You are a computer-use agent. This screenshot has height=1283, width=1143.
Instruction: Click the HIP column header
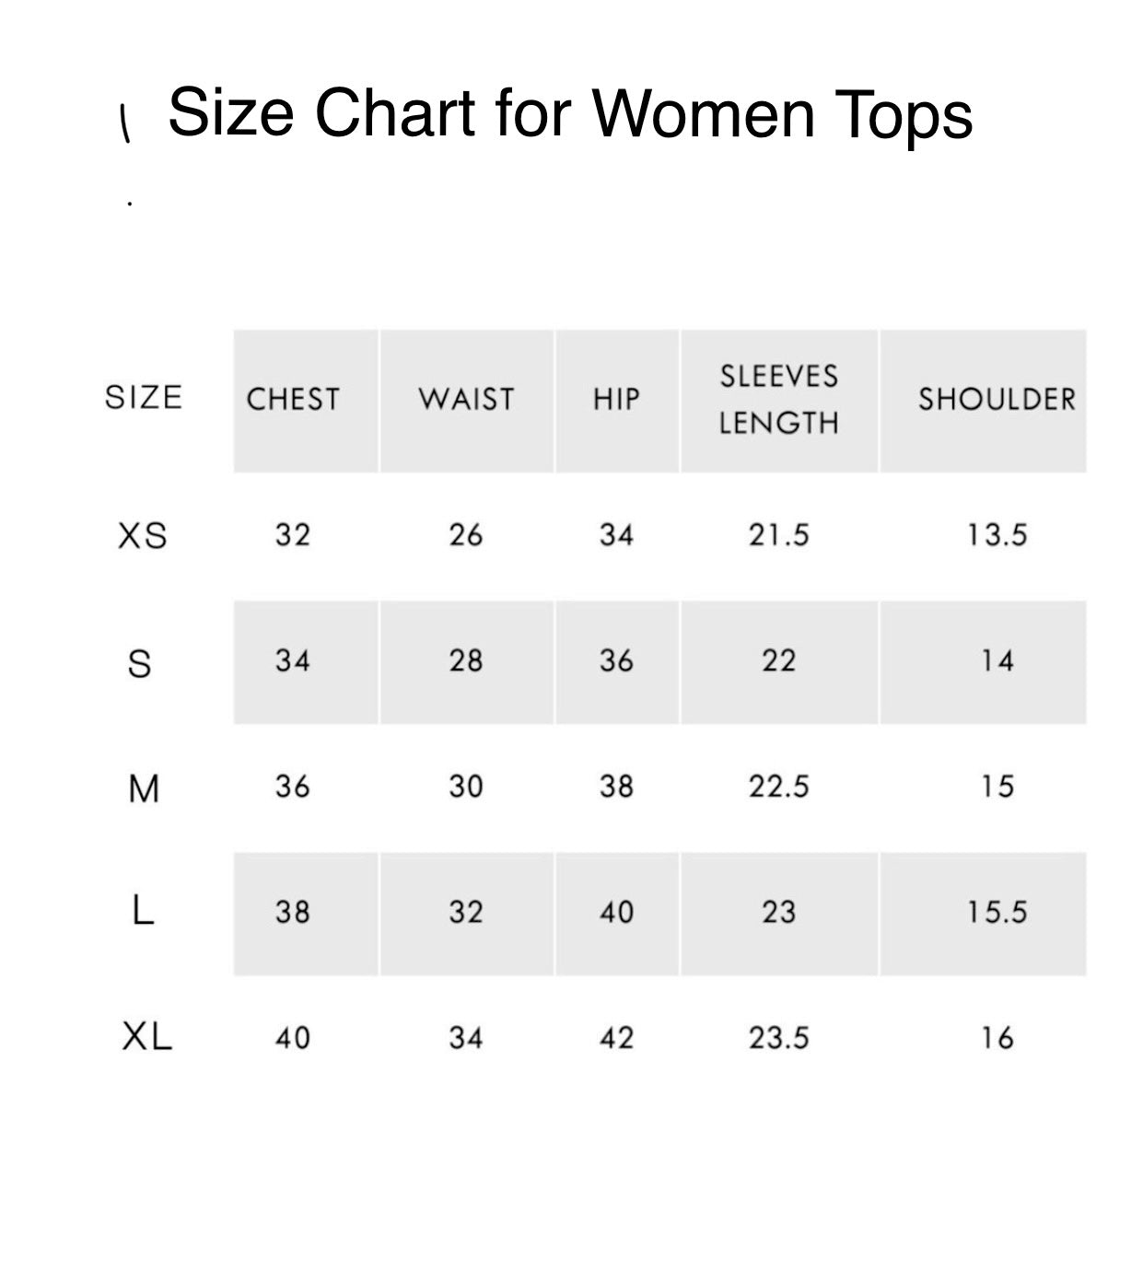pyautogui.click(x=616, y=400)
